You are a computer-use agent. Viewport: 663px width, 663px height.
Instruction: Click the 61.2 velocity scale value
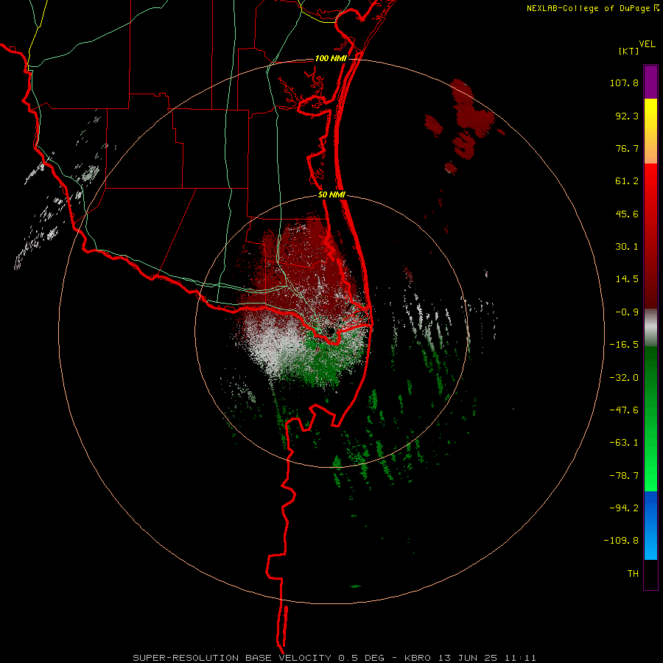(627, 181)
